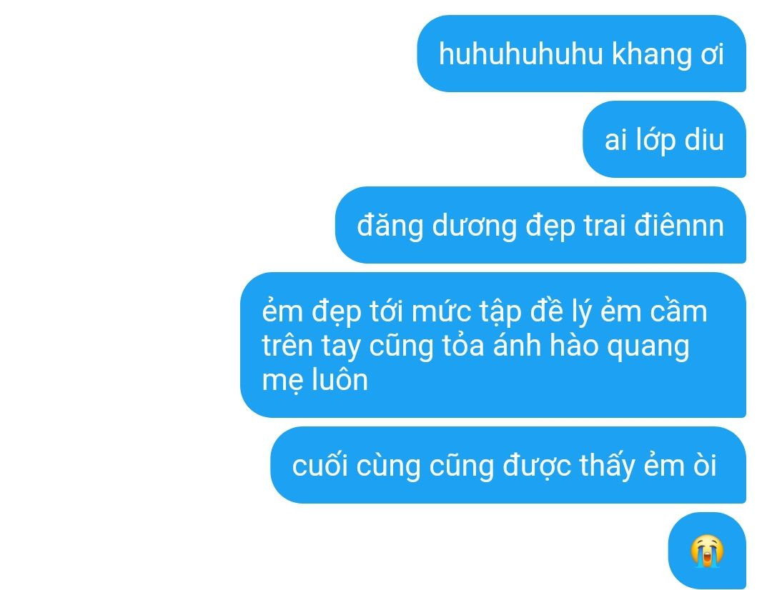Tap the words "mẹ luôn" on last line
This screenshot has height=590, width=772.
315,381
